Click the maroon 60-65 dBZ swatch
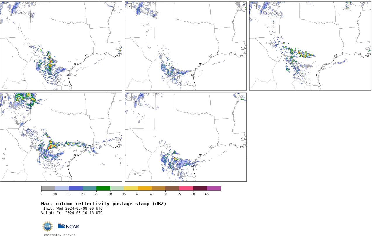Viewport: 374px width, 238px height. click(x=200, y=188)
